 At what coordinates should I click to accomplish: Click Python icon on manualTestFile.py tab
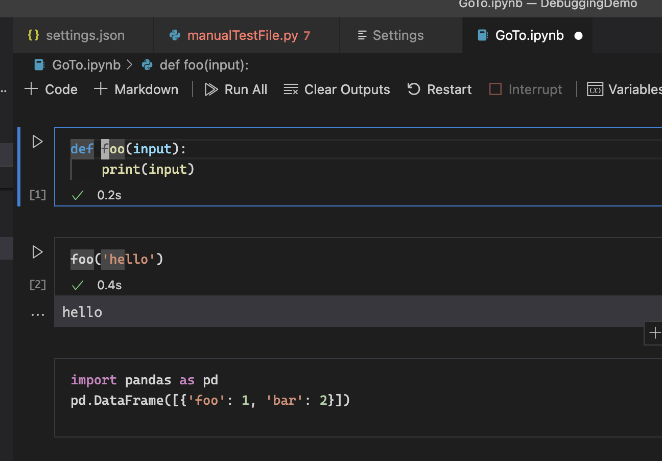[x=175, y=35]
